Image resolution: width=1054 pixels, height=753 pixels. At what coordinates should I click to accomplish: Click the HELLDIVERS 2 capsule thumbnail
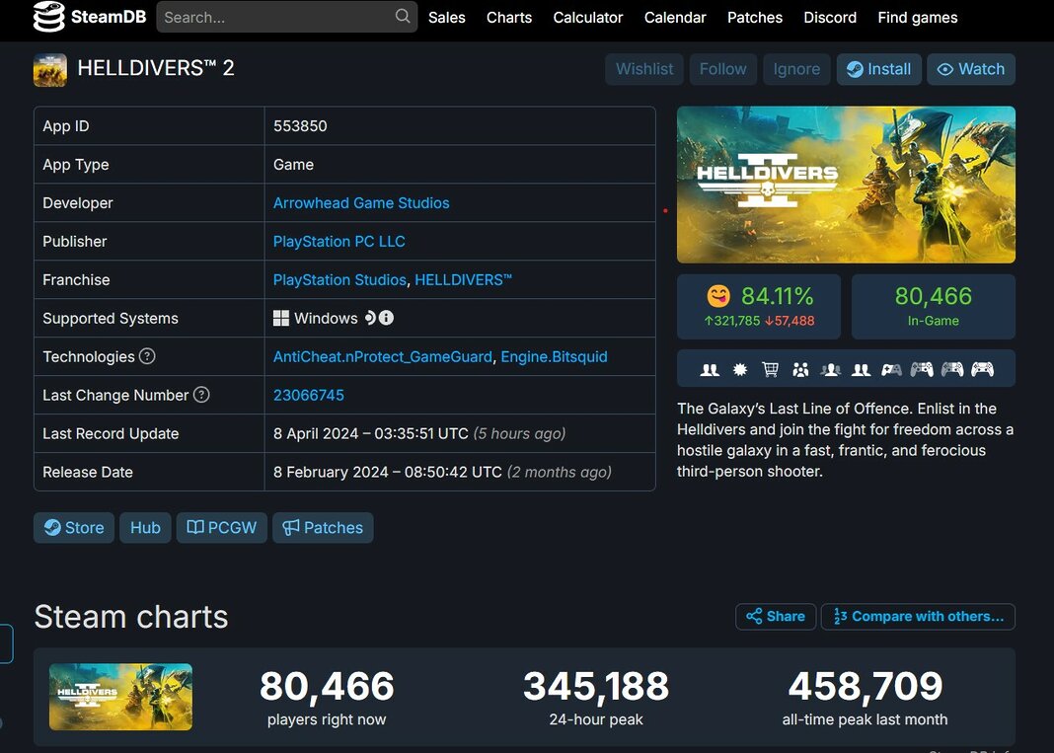[x=120, y=697]
